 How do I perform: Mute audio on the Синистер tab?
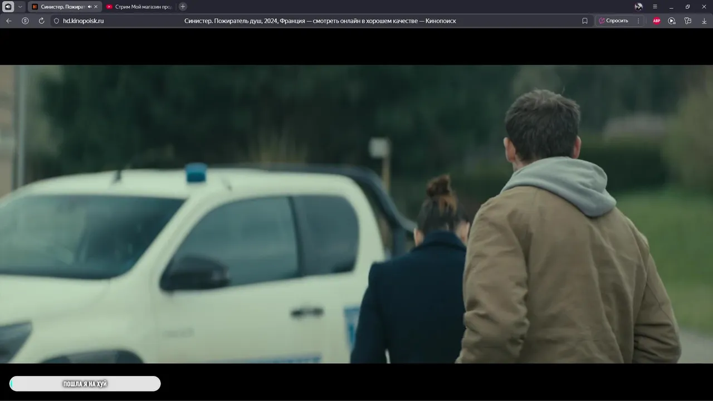pos(90,7)
